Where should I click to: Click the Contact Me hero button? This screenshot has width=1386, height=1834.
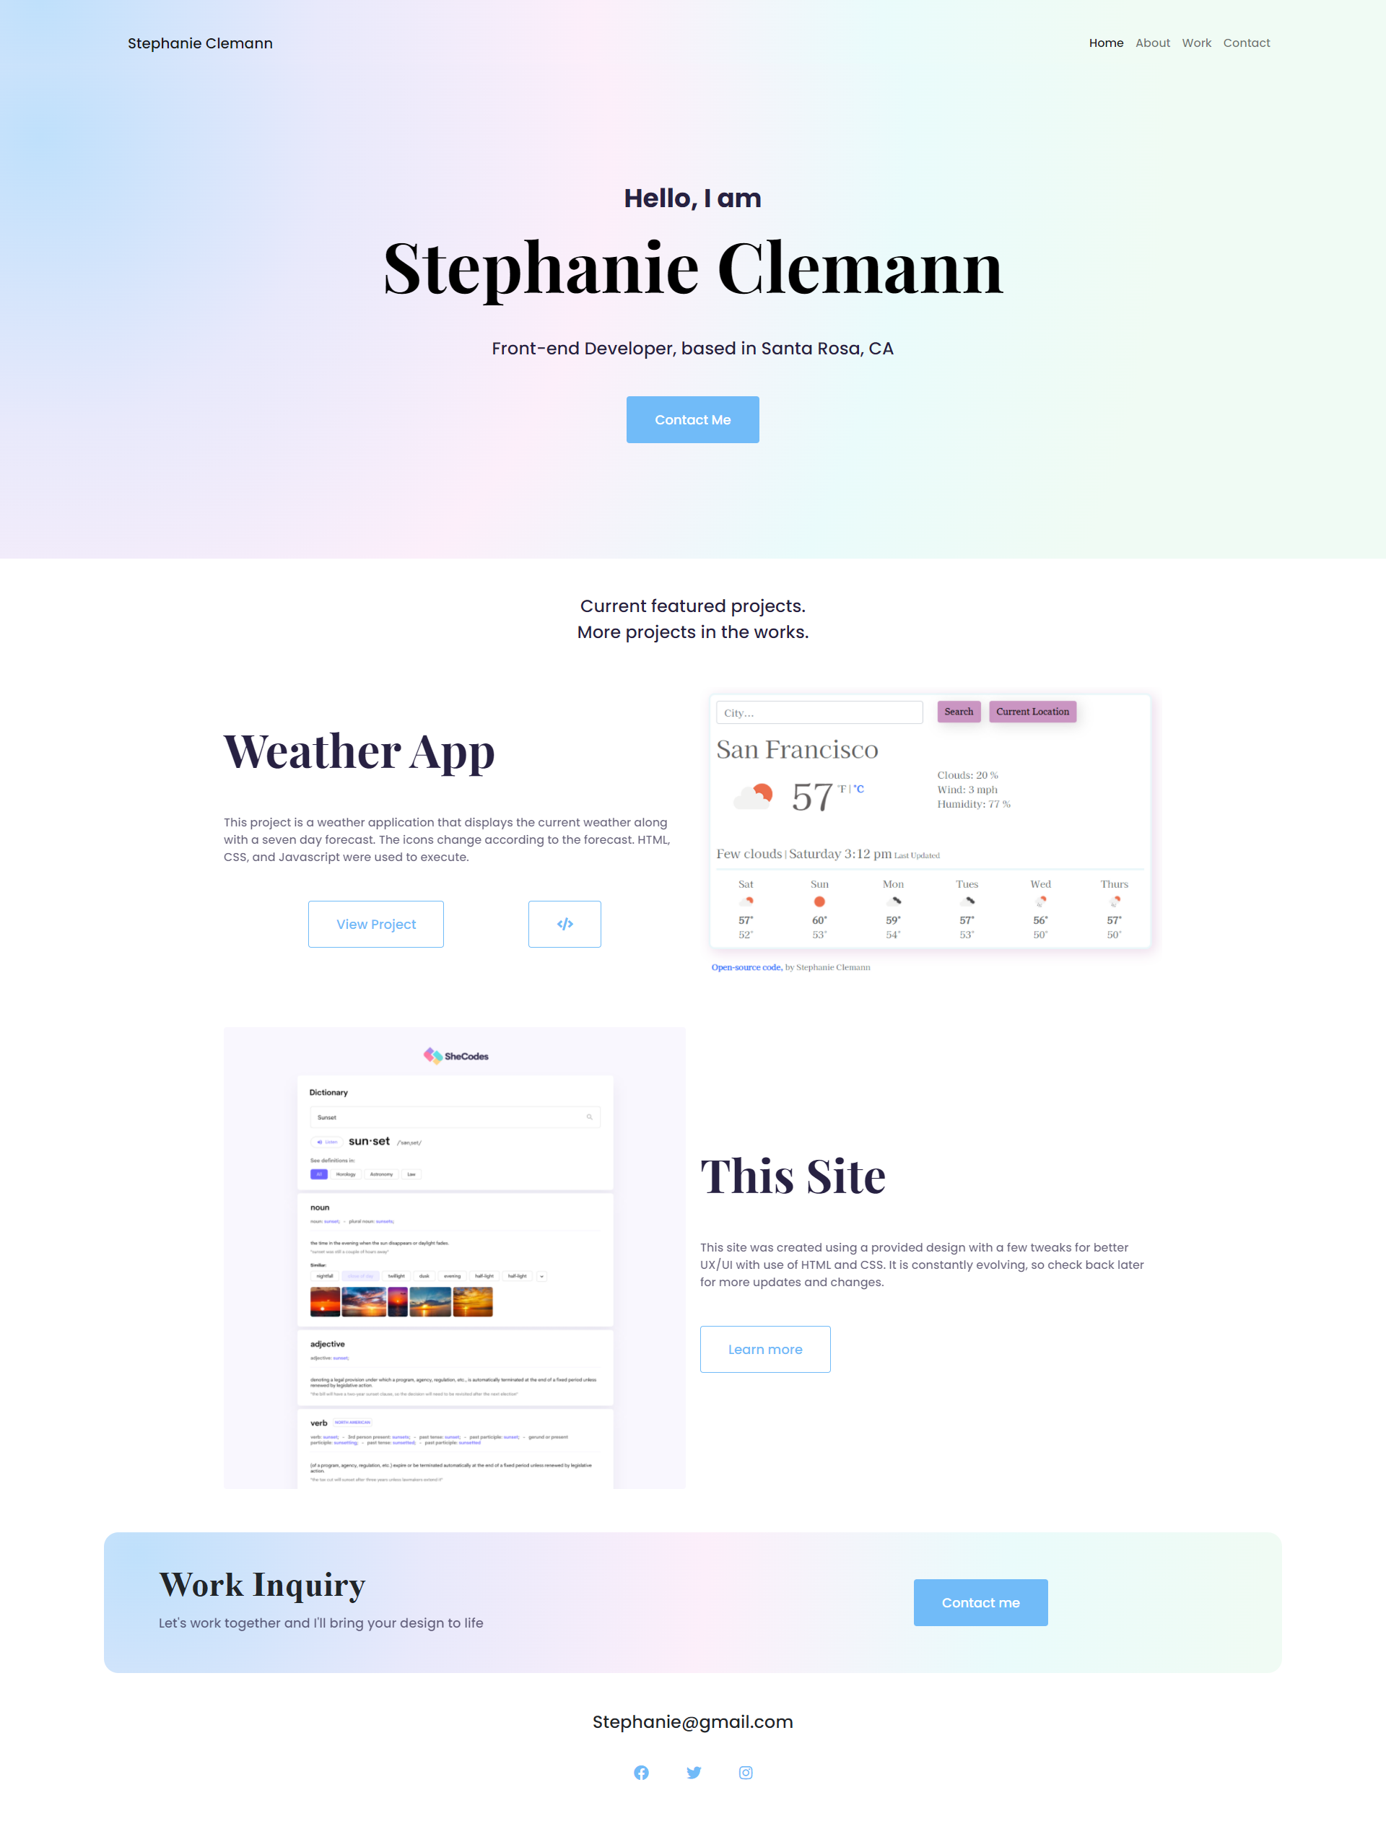(693, 419)
